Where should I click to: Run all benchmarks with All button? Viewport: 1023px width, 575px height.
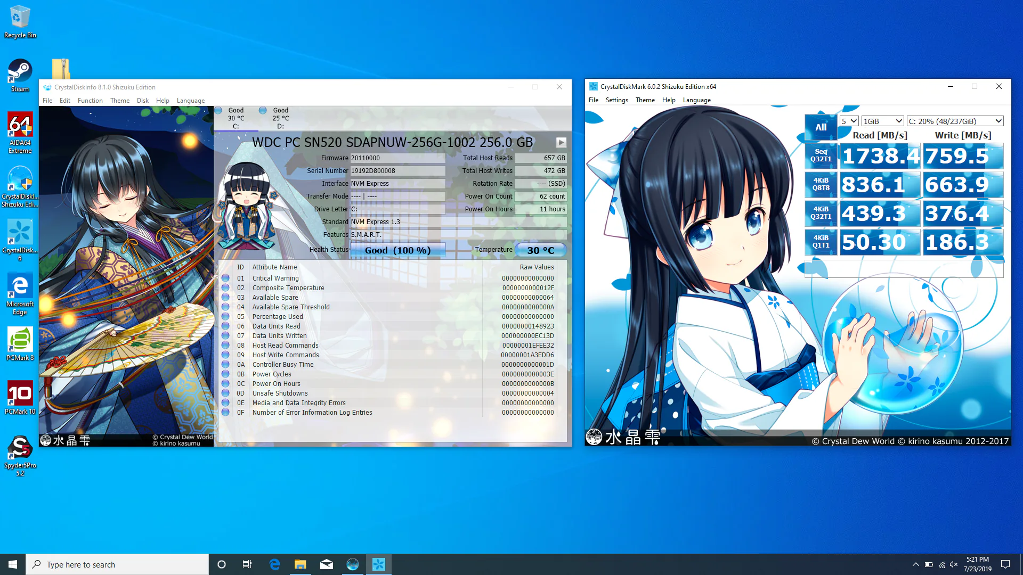tap(821, 127)
